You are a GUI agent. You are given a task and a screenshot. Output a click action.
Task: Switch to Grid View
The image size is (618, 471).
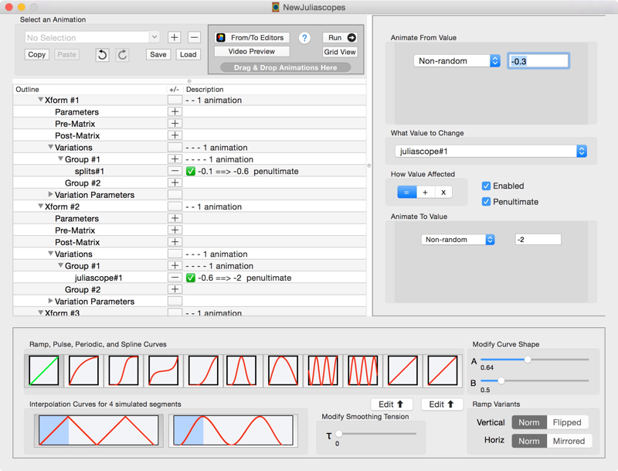340,52
